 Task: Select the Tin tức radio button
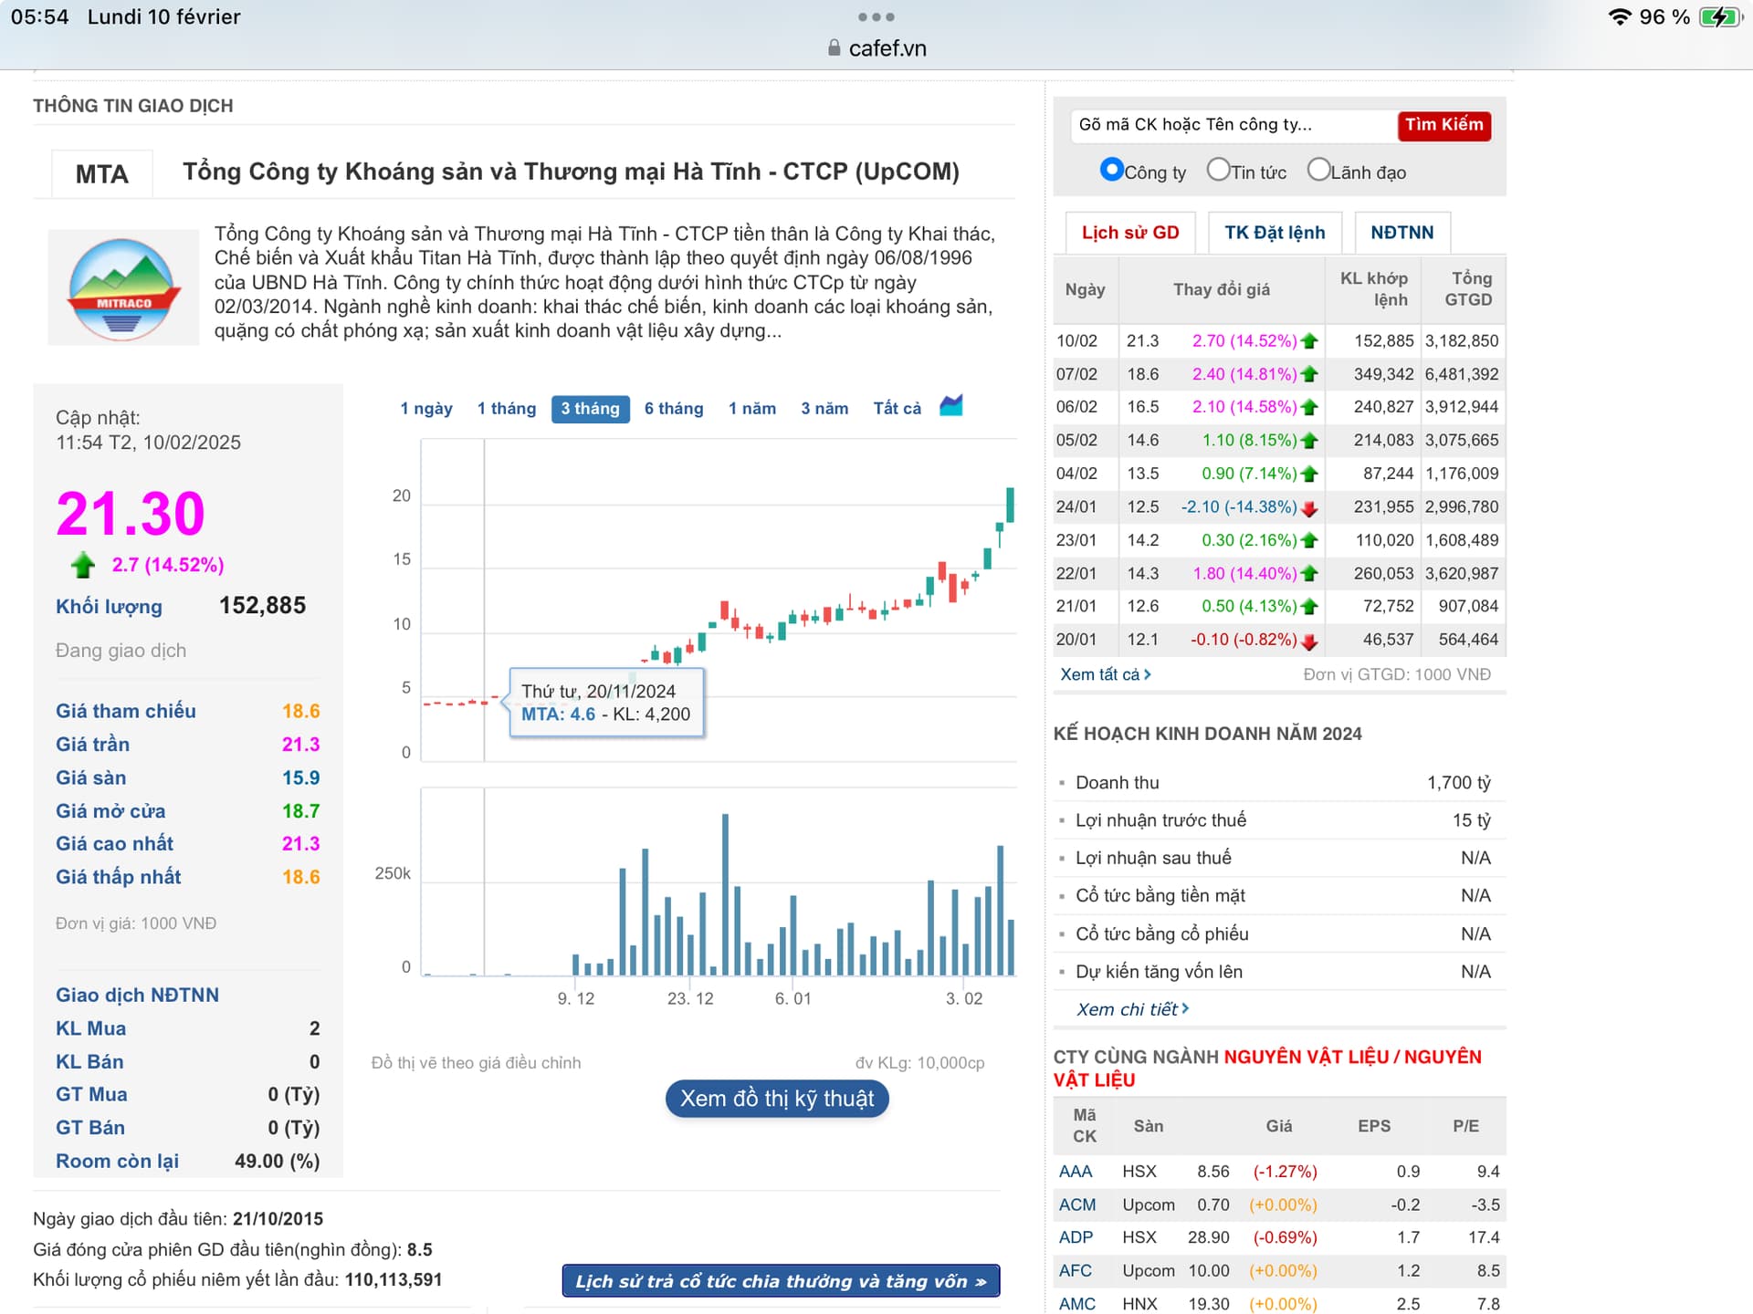click(1218, 170)
